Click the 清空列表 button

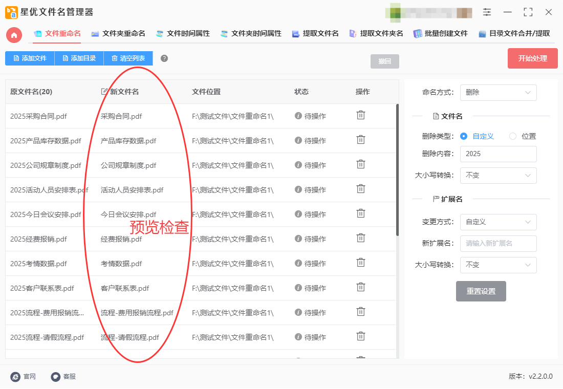(x=128, y=58)
